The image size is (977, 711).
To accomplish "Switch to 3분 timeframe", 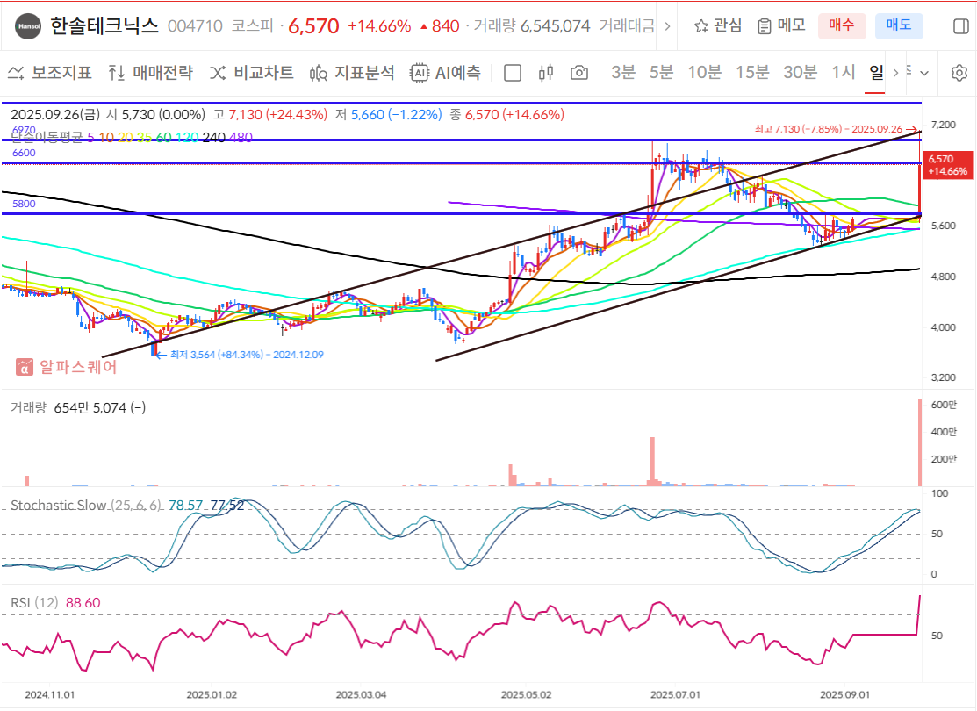I will 623,72.
